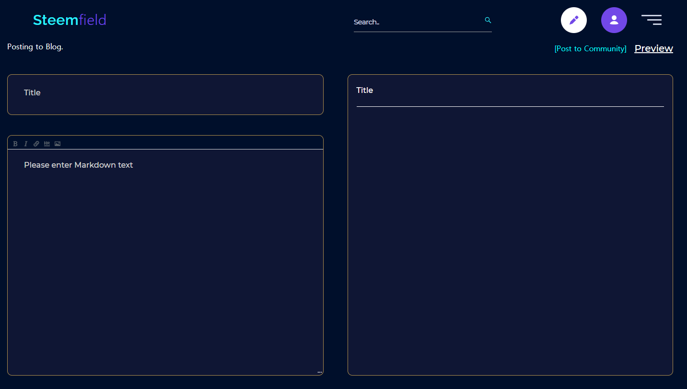Insert a horizontal rule (HR)
Image resolution: width=687 pixels, height=389 pixels.
47,144
